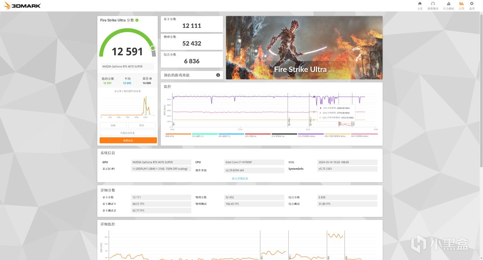Click the 最佳 score 14 000
This screenshot has height=260, width=483.
147,83
